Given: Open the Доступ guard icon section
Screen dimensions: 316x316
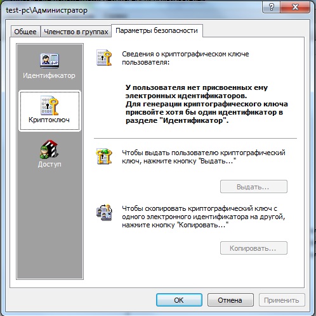Looking at the screenshot, I should (49, 149).
